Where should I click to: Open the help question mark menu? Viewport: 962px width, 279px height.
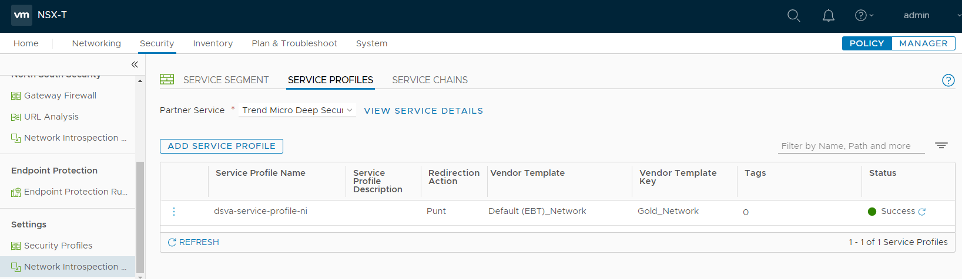[863, 16]
